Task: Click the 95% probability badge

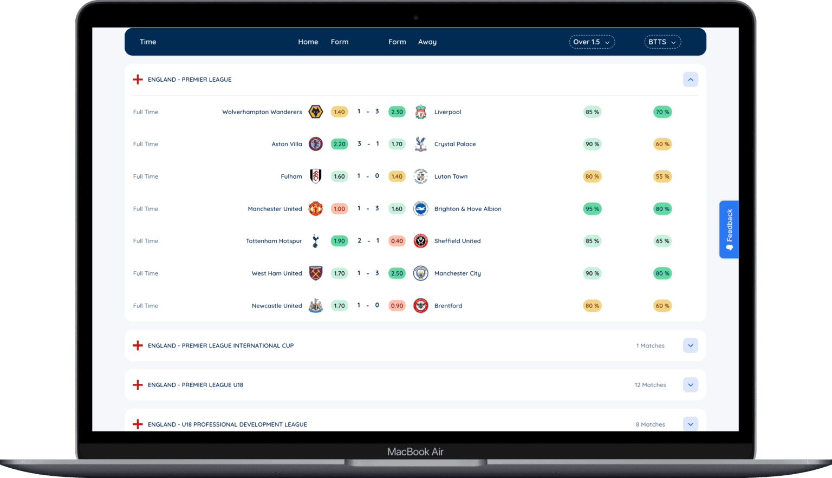Action: (x=592, y=208)
